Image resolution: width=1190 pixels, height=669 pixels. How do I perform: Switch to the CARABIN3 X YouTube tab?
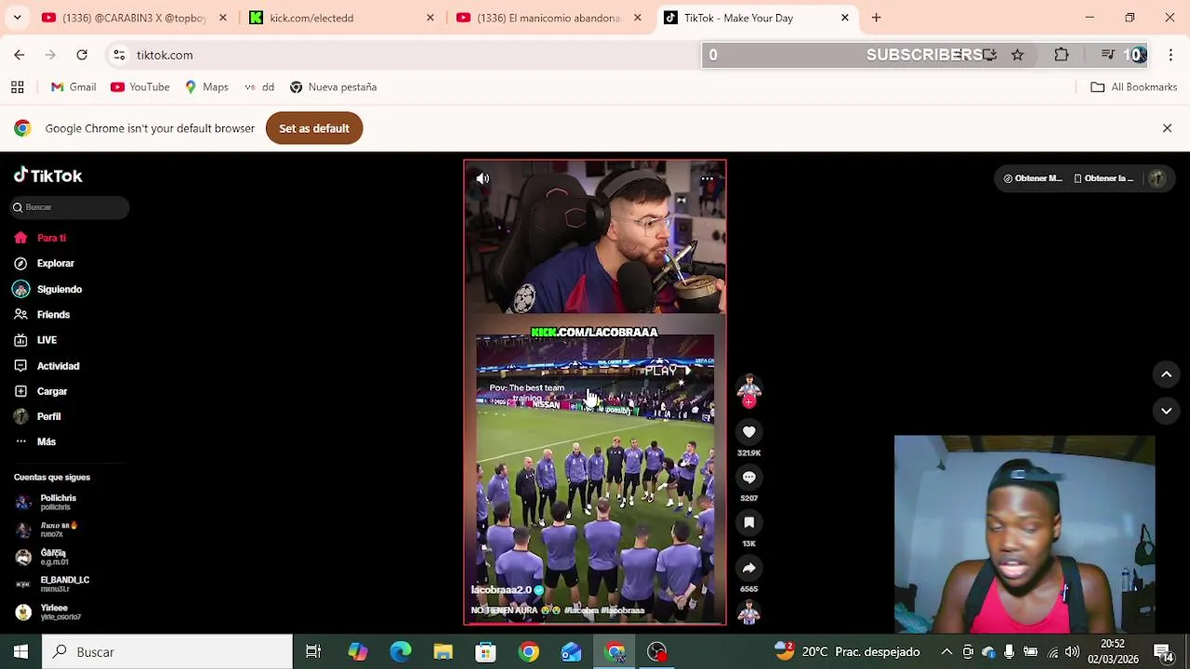point(133,18)
